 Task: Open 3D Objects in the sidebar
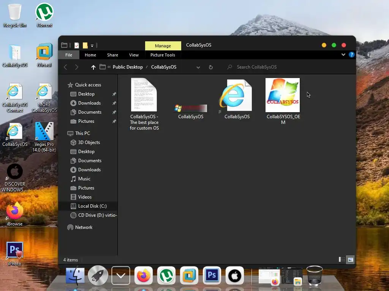click(89, 142)
